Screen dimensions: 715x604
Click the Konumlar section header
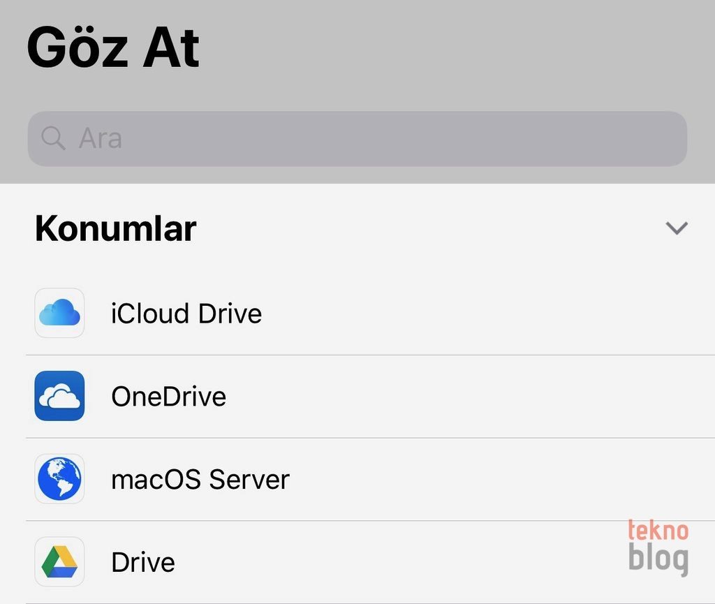116,228
